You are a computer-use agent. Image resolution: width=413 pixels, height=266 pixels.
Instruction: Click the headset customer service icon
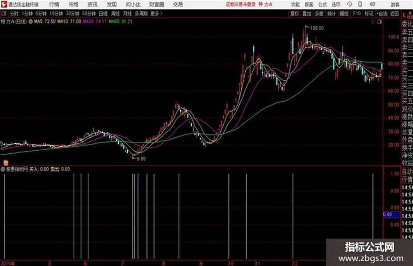pos(350,4)
